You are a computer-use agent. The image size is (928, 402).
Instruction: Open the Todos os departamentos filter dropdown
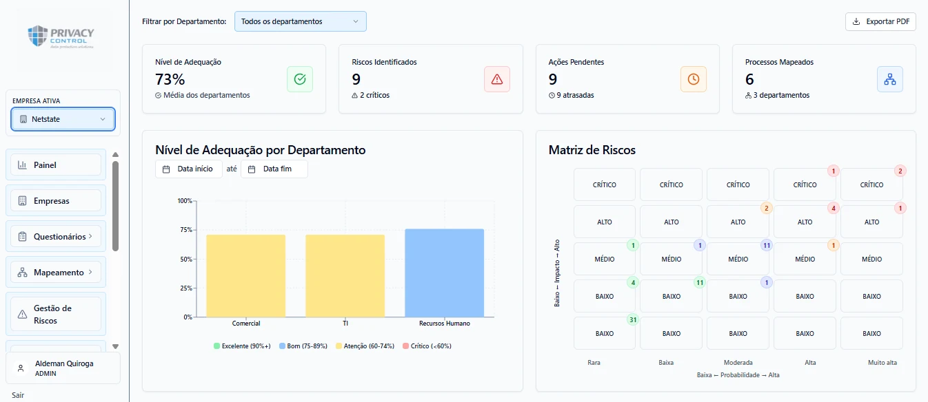click(x=301, y=21)
